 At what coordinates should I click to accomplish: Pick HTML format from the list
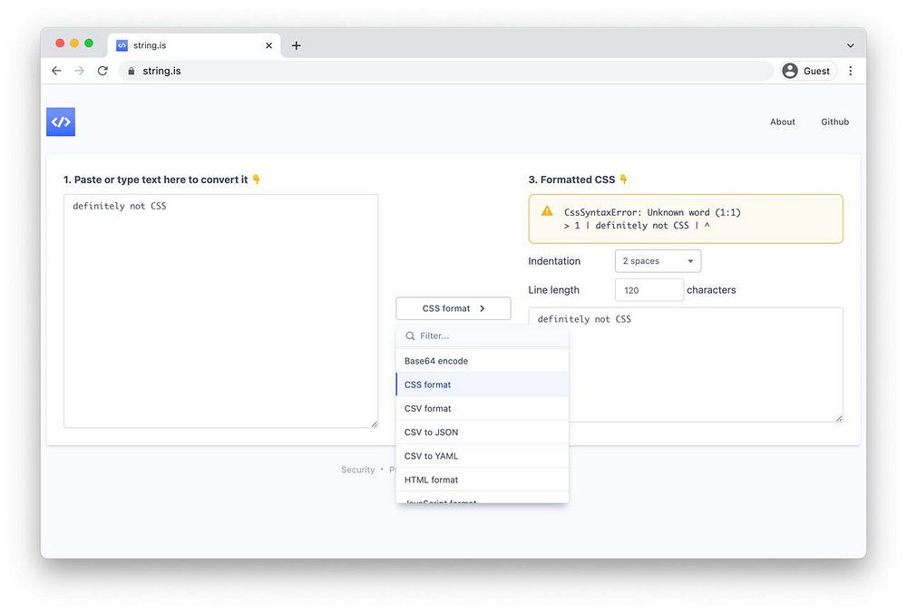[x=482, y=480]
